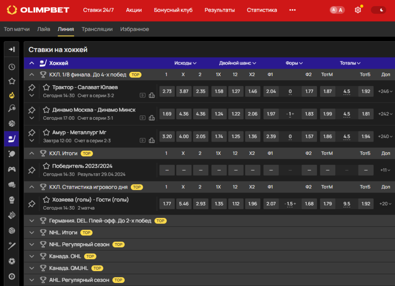Image resolution: width=395 pixels, height=286 pixels.
Task: Bet on Трактор win at 2.73
Action: point(167,91)
